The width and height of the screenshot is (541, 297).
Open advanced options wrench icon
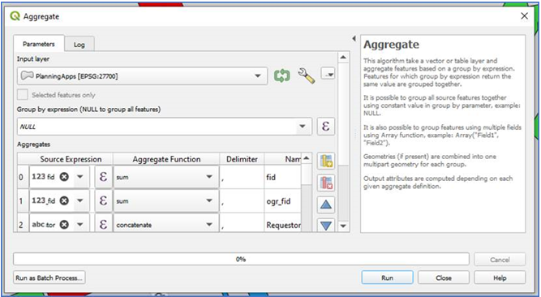pos(306,75)
